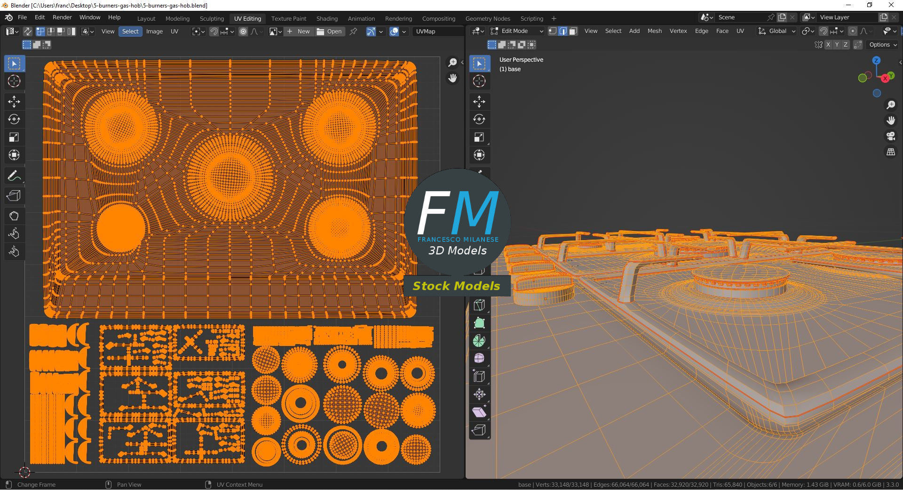Select the UV editor Transform tool
Screen dimensions: 903x490
14,155
